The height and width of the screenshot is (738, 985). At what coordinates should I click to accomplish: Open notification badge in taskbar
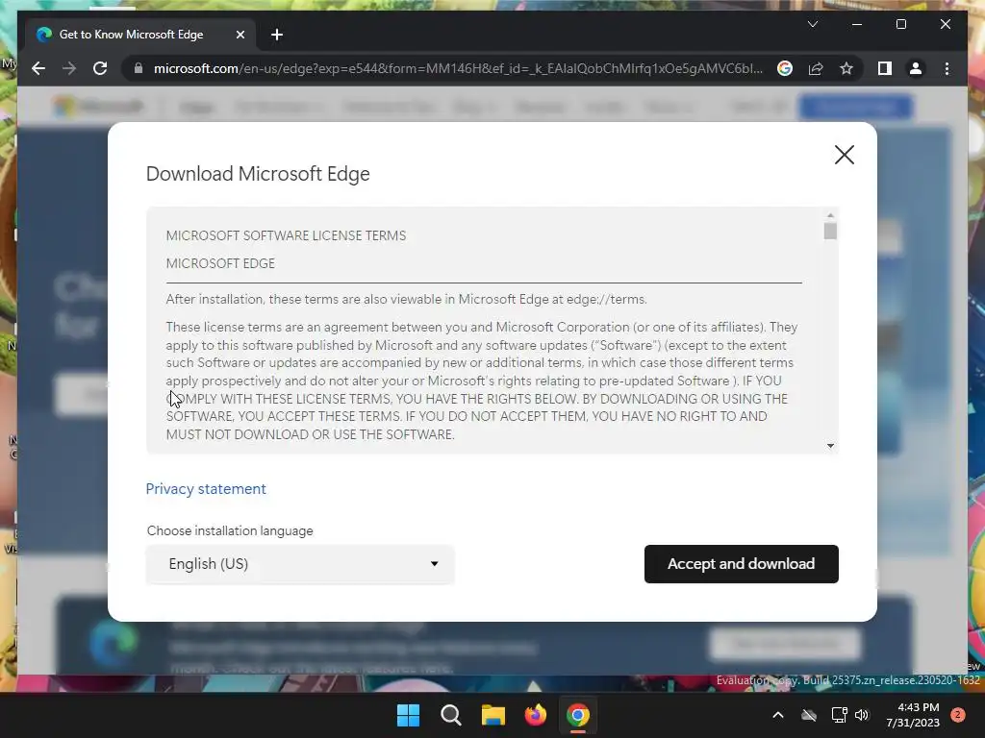pos(958,715)
